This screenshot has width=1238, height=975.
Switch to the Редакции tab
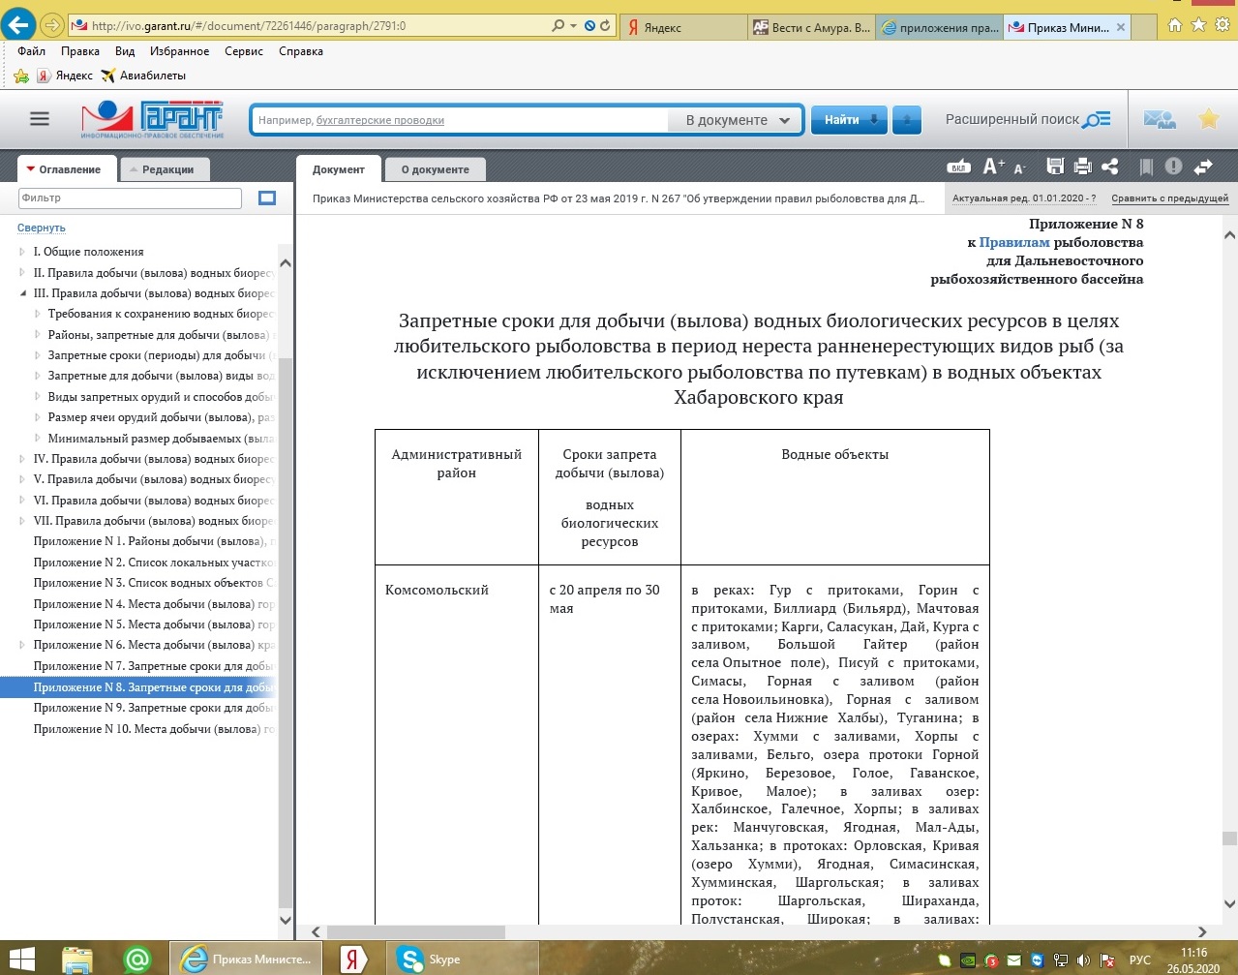click(165, 169)
